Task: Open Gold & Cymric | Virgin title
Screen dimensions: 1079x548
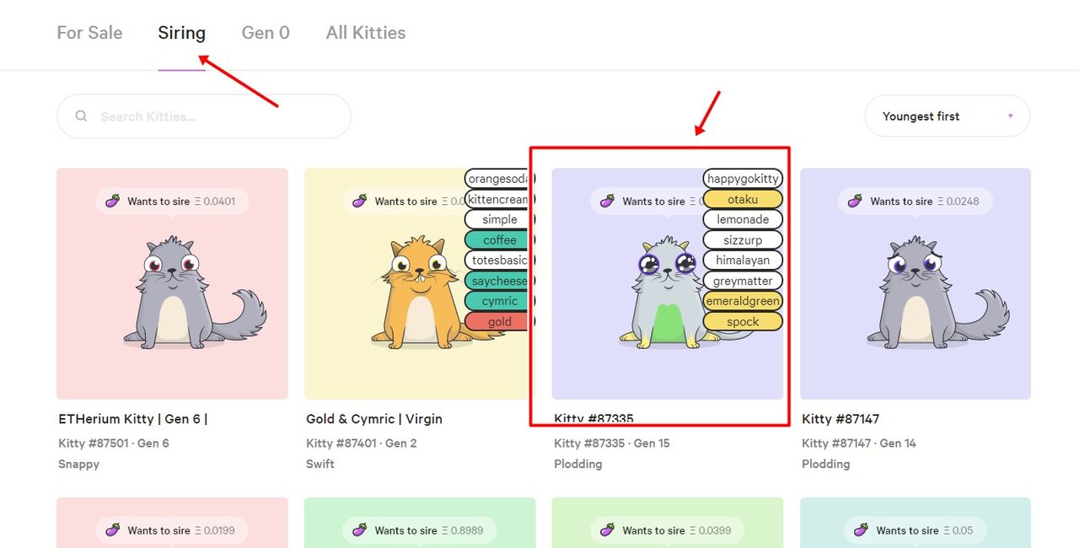Action: pyautogui.click(x=374, y=419)
